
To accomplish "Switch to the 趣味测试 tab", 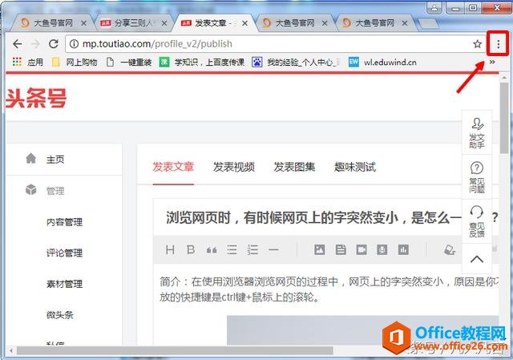I will point(355,167).
